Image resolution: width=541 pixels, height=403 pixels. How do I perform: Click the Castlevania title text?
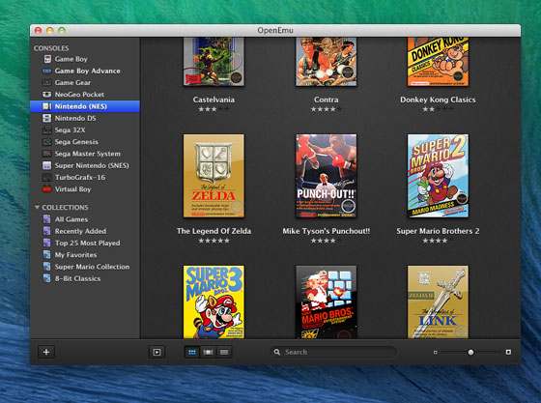coord(214,100)
